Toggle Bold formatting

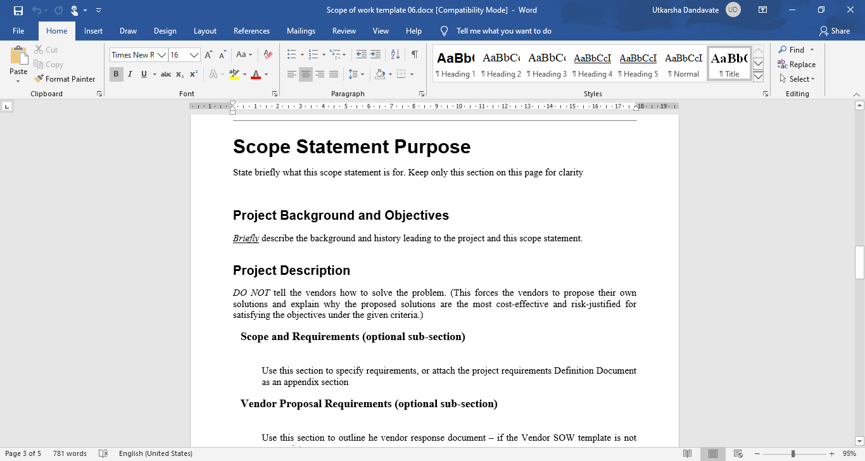point(116,75)
